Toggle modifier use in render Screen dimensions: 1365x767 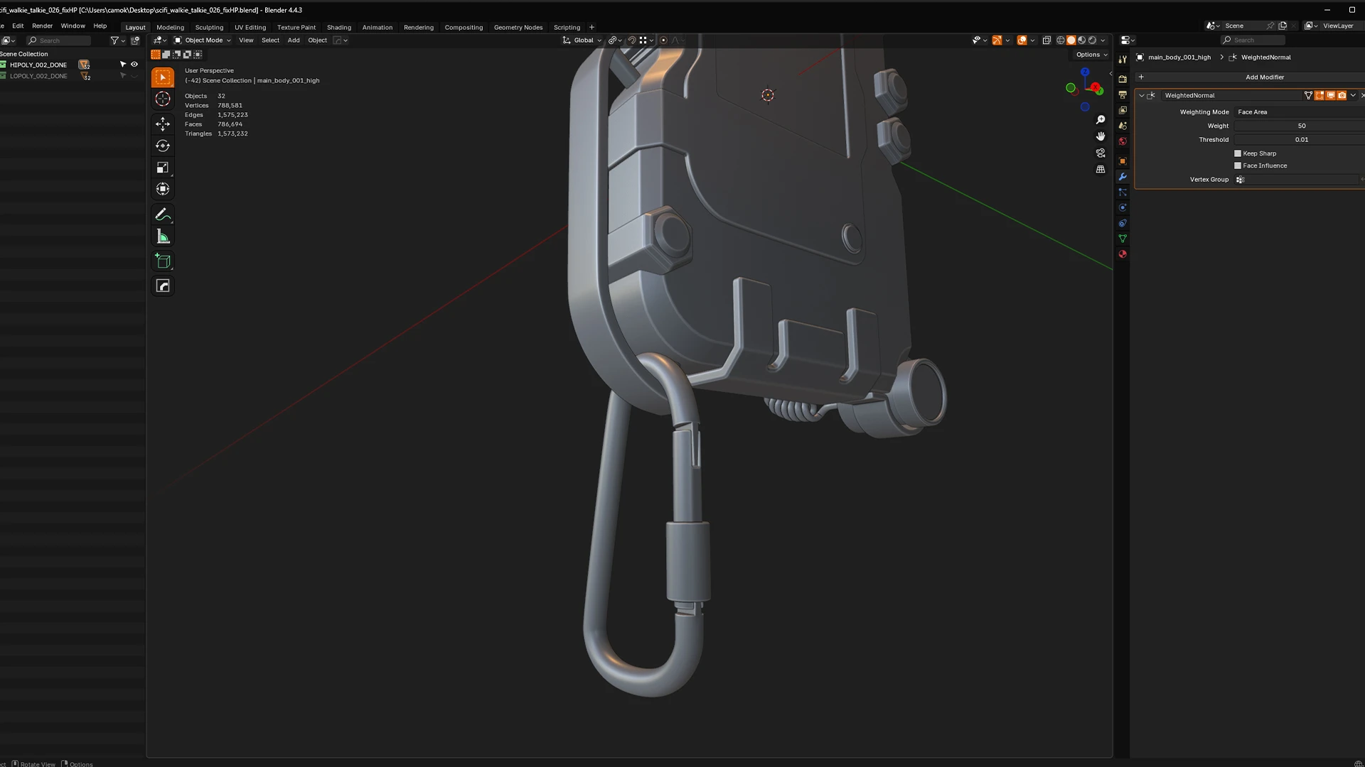1342,95
